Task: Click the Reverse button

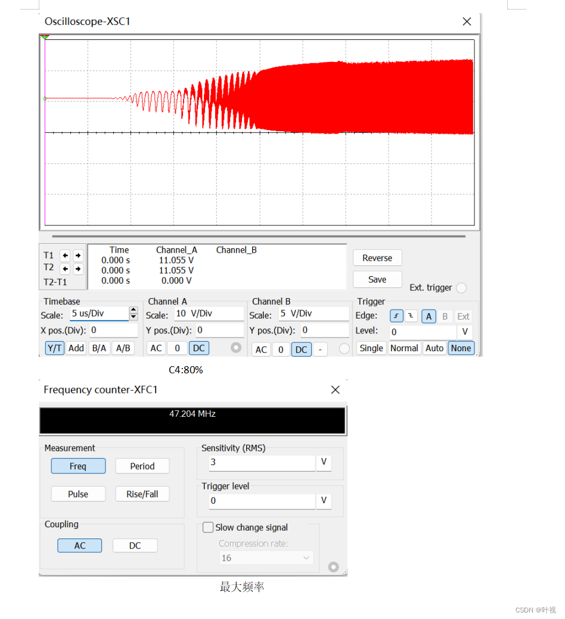Action: click(377, 258)
